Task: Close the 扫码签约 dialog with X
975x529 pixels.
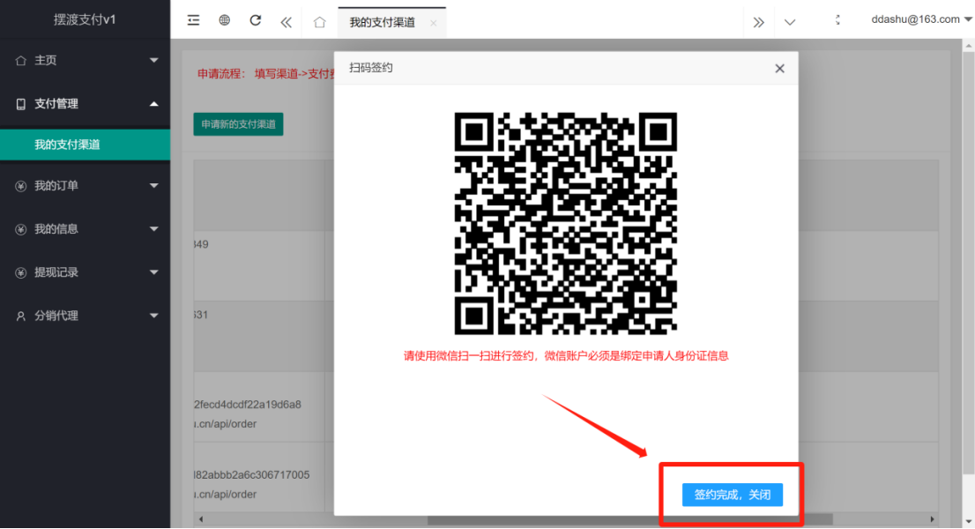Action: (780, 69)
